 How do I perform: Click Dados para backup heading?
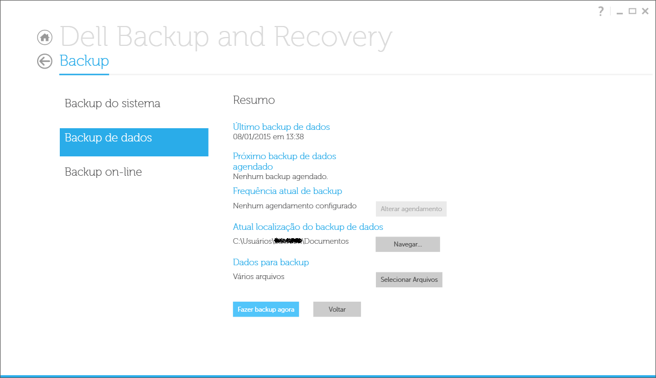click(271, 262)
